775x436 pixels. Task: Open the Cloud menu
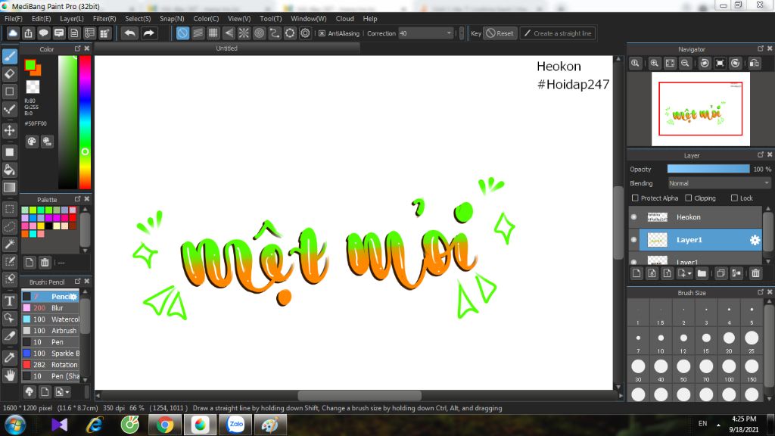[344, 18]
